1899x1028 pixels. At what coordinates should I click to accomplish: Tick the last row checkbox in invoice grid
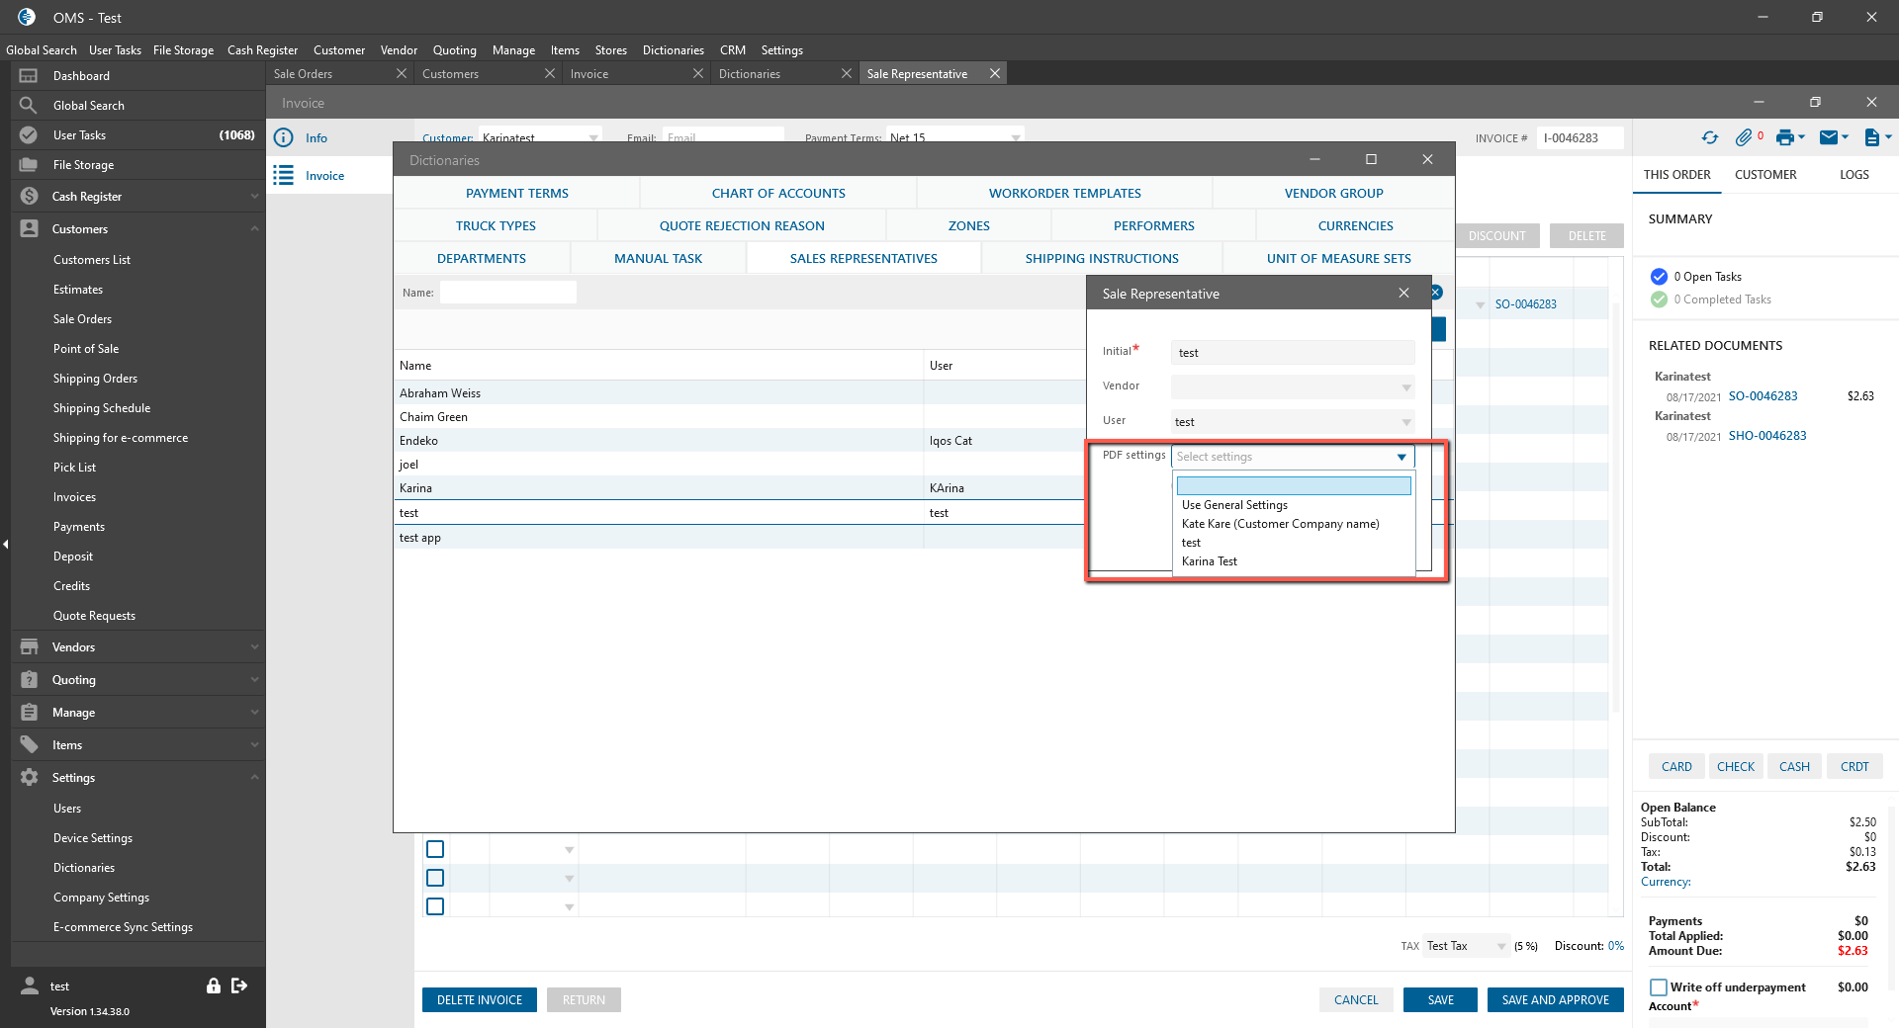(435, 906)
